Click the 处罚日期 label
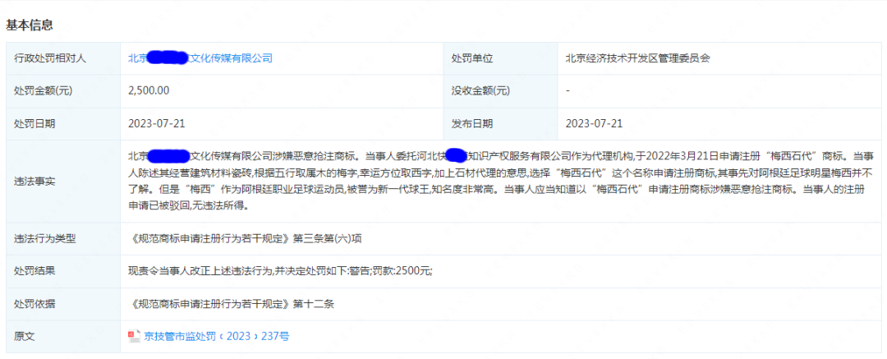Viewport: 887px width, 359px height. pos(34,123)
